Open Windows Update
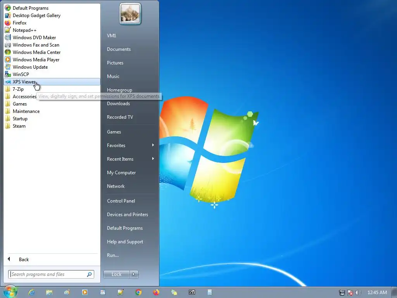The height and width of the screenshot is (298, 397). point(52,67)
